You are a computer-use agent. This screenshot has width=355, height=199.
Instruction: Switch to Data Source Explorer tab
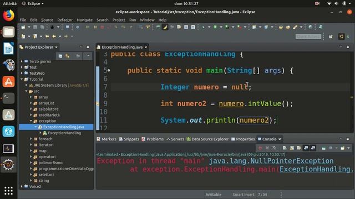click(207, 139)
